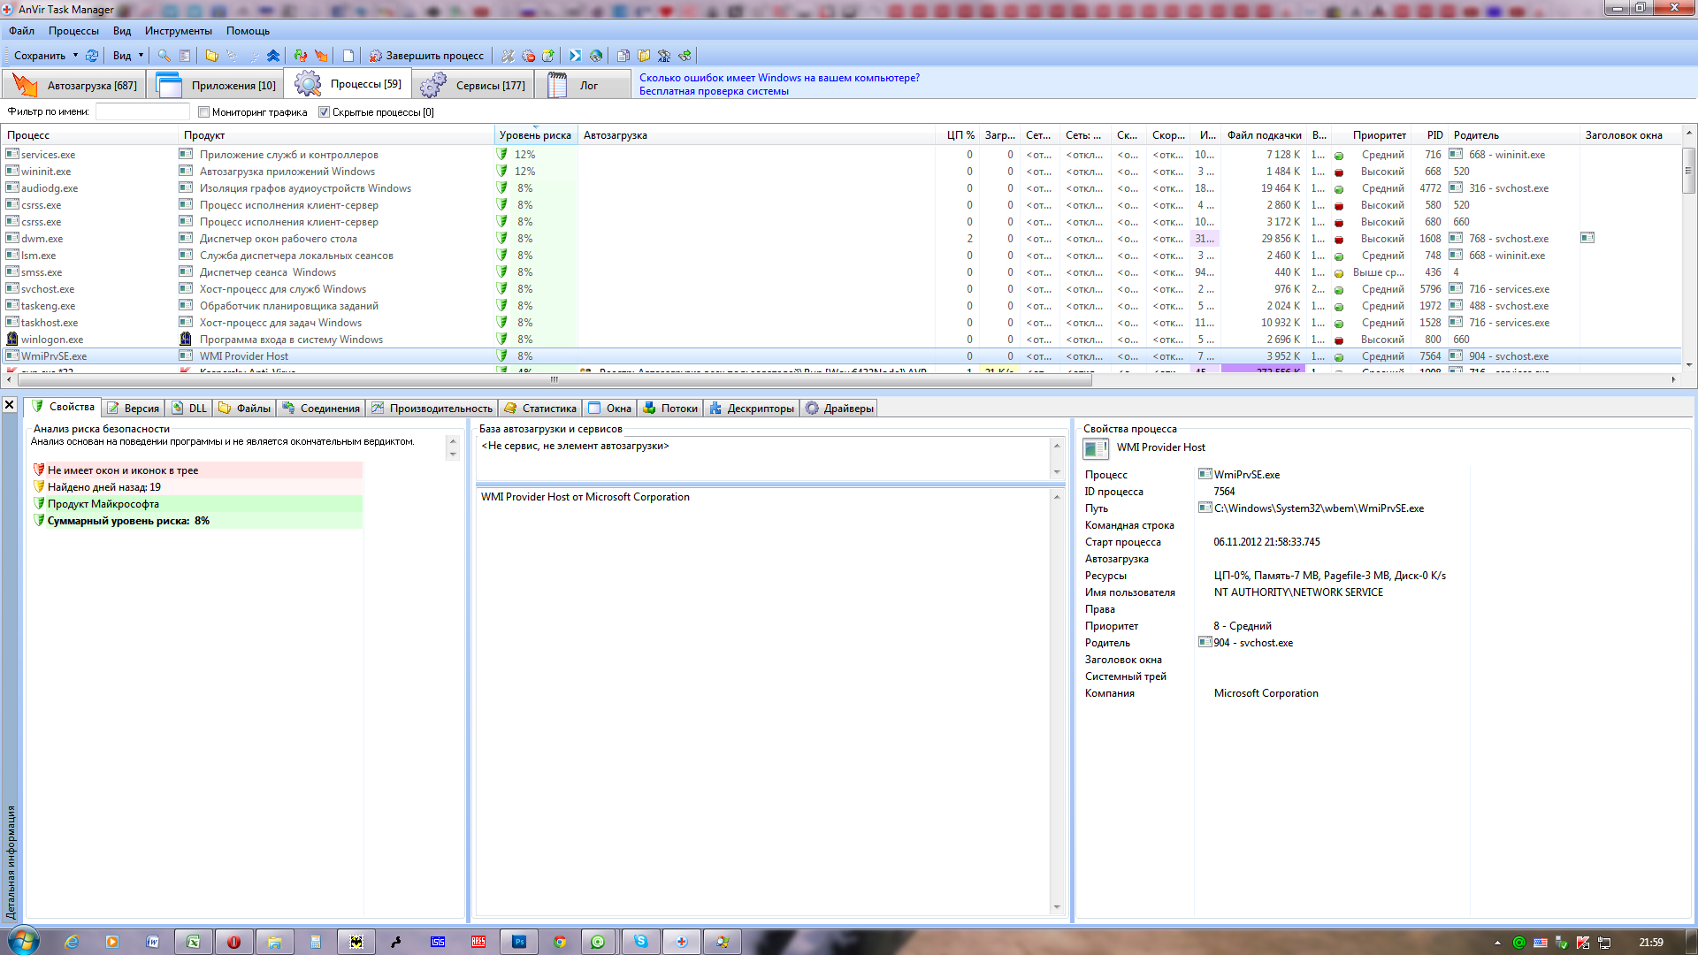Screen dimensions: 1698x955
Task: Open the Файл menu
Action: point(22,31)
